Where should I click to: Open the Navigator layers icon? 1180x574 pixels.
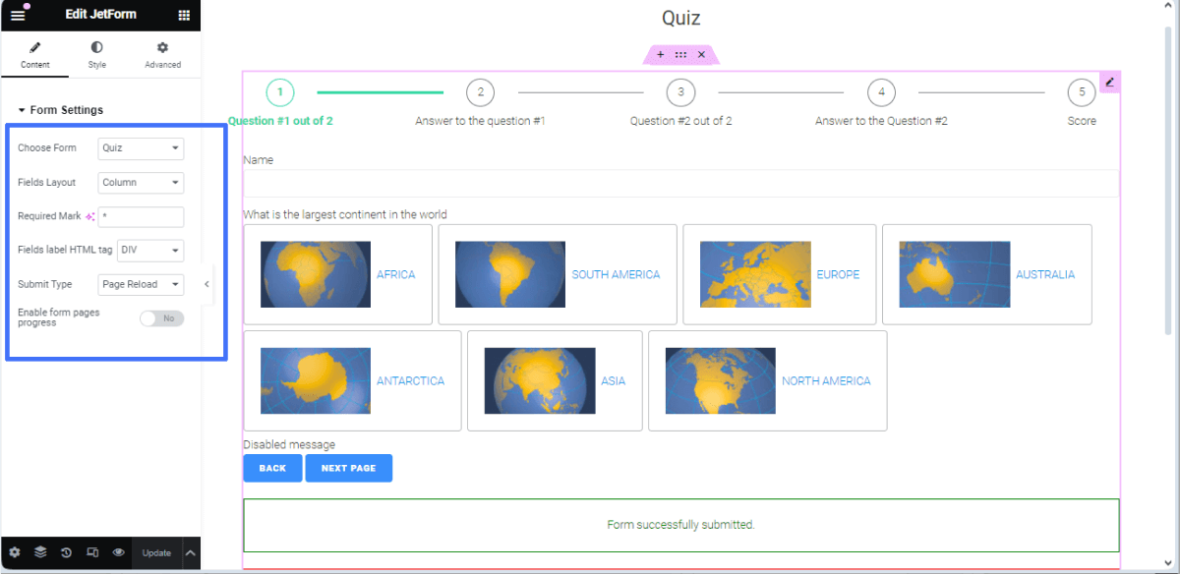[x=39, y=553]
